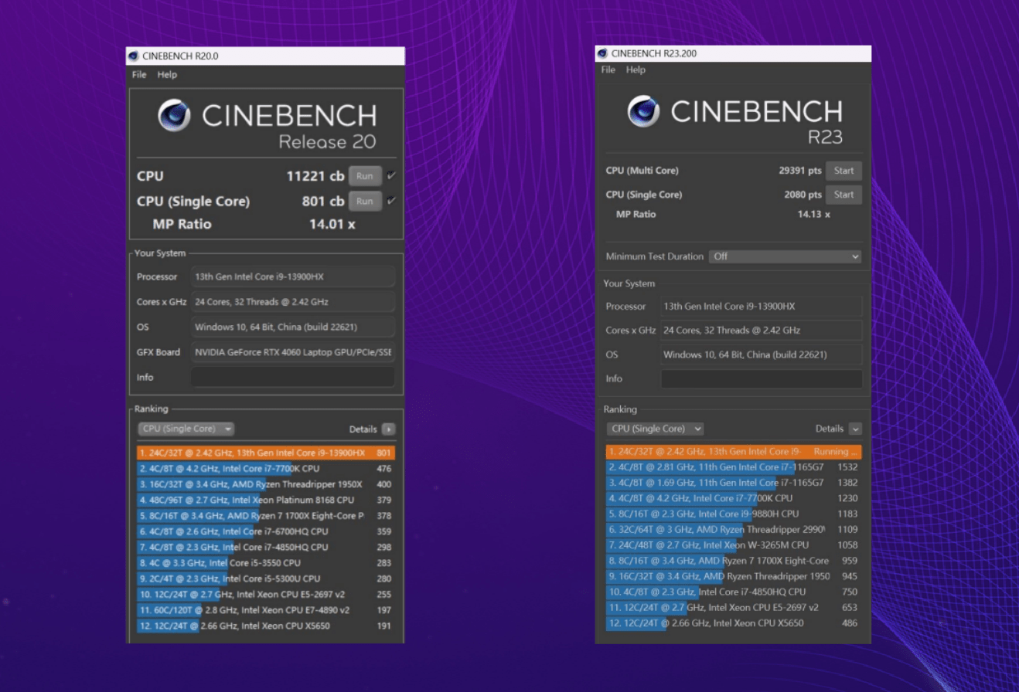Expand the Details chevron in R23 ranking
1019x692 pixels.
click(855, 429)
